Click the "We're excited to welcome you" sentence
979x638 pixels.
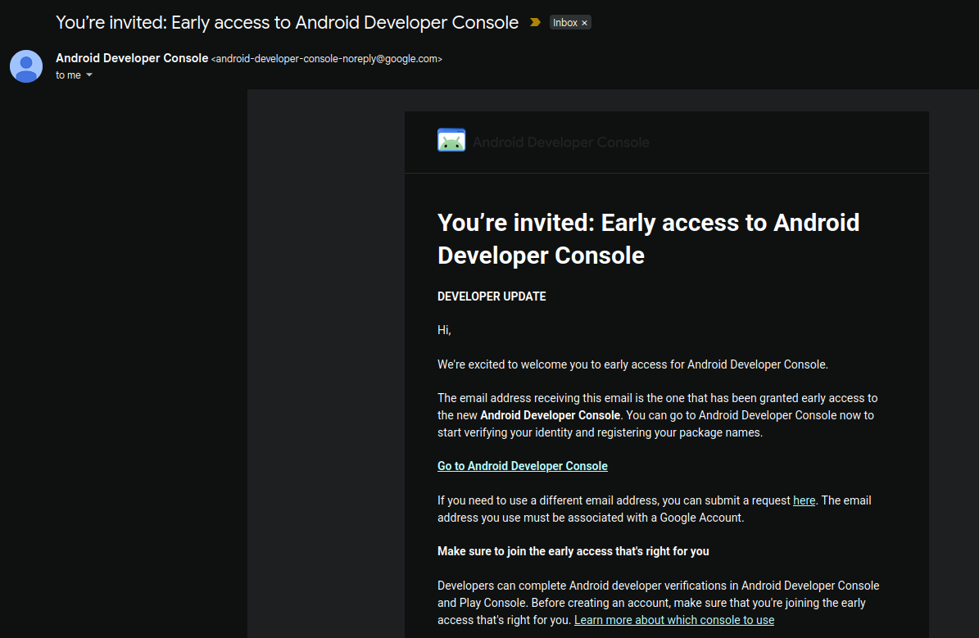632,364
